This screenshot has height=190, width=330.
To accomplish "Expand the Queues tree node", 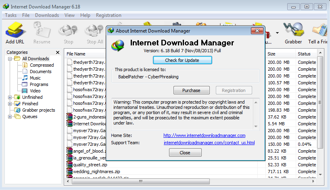I will [10, 116].
